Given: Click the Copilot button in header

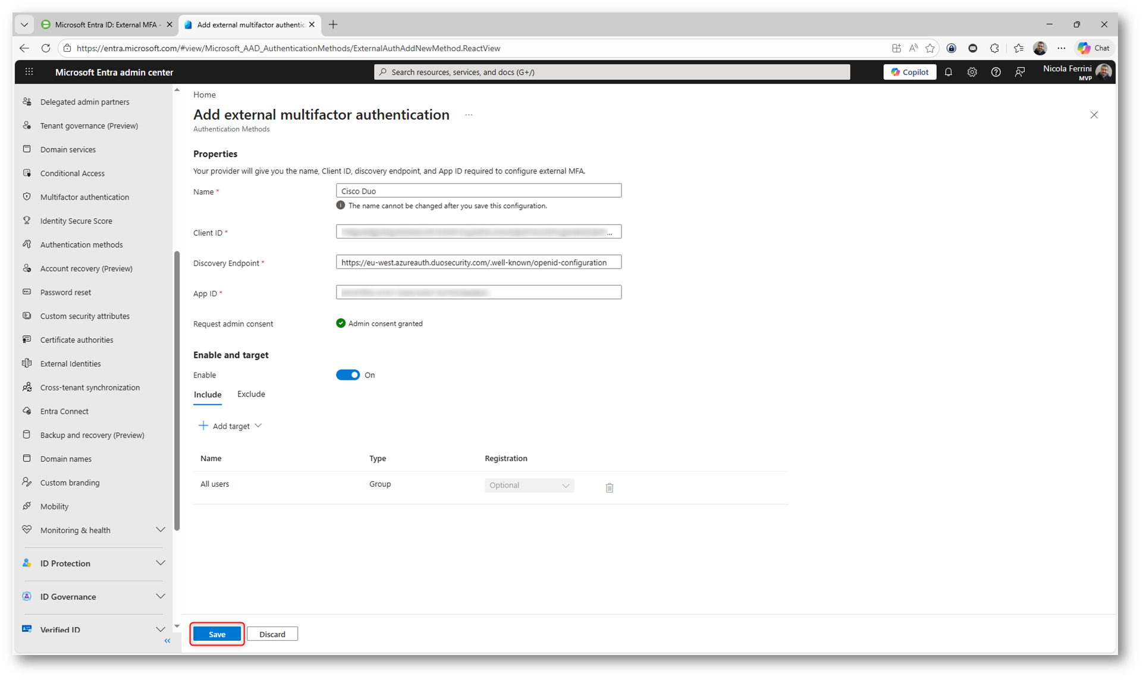Looking at the screenshot, I should 909,72.
